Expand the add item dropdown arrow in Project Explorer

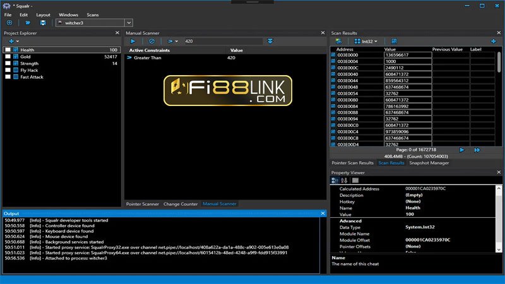point(18,42)
